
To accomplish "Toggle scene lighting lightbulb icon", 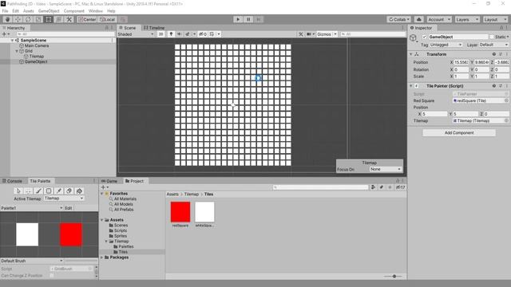I will coord(171,34).
